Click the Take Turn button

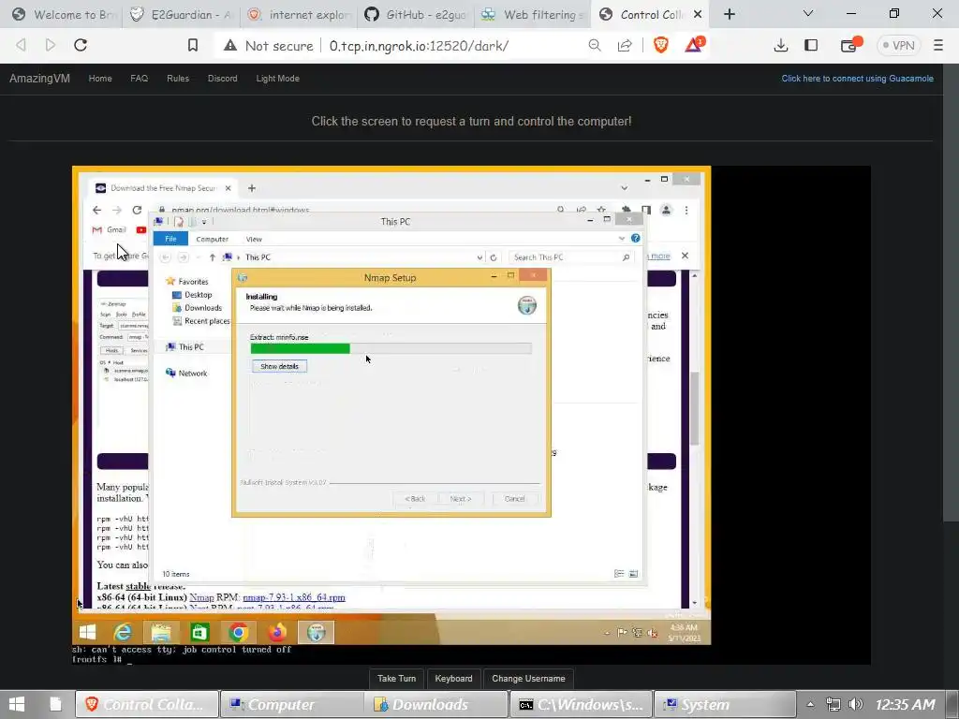[396, 679]
